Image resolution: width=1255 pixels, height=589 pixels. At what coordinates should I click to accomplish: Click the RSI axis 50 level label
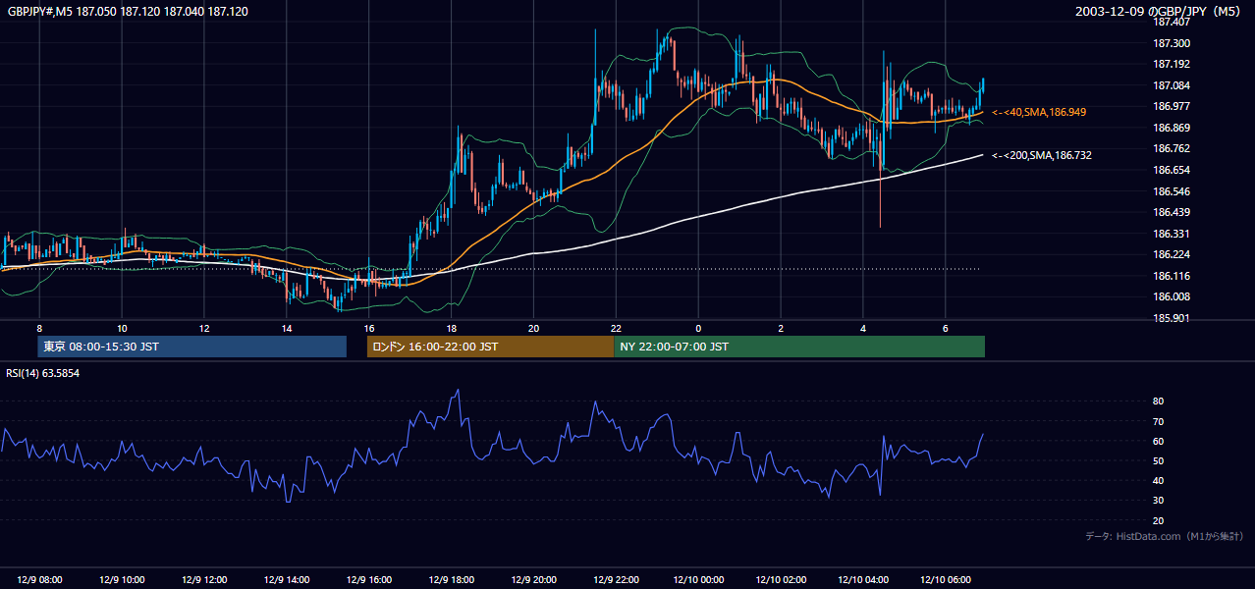[1159, 460]
